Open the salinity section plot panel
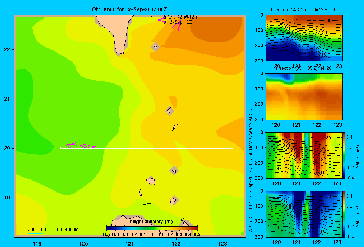The width and height of the screenshot is (364, 247). click(x=304, y=97)
